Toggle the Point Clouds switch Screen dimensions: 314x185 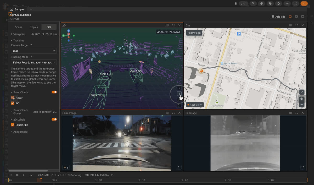click(x=54, y=92)
